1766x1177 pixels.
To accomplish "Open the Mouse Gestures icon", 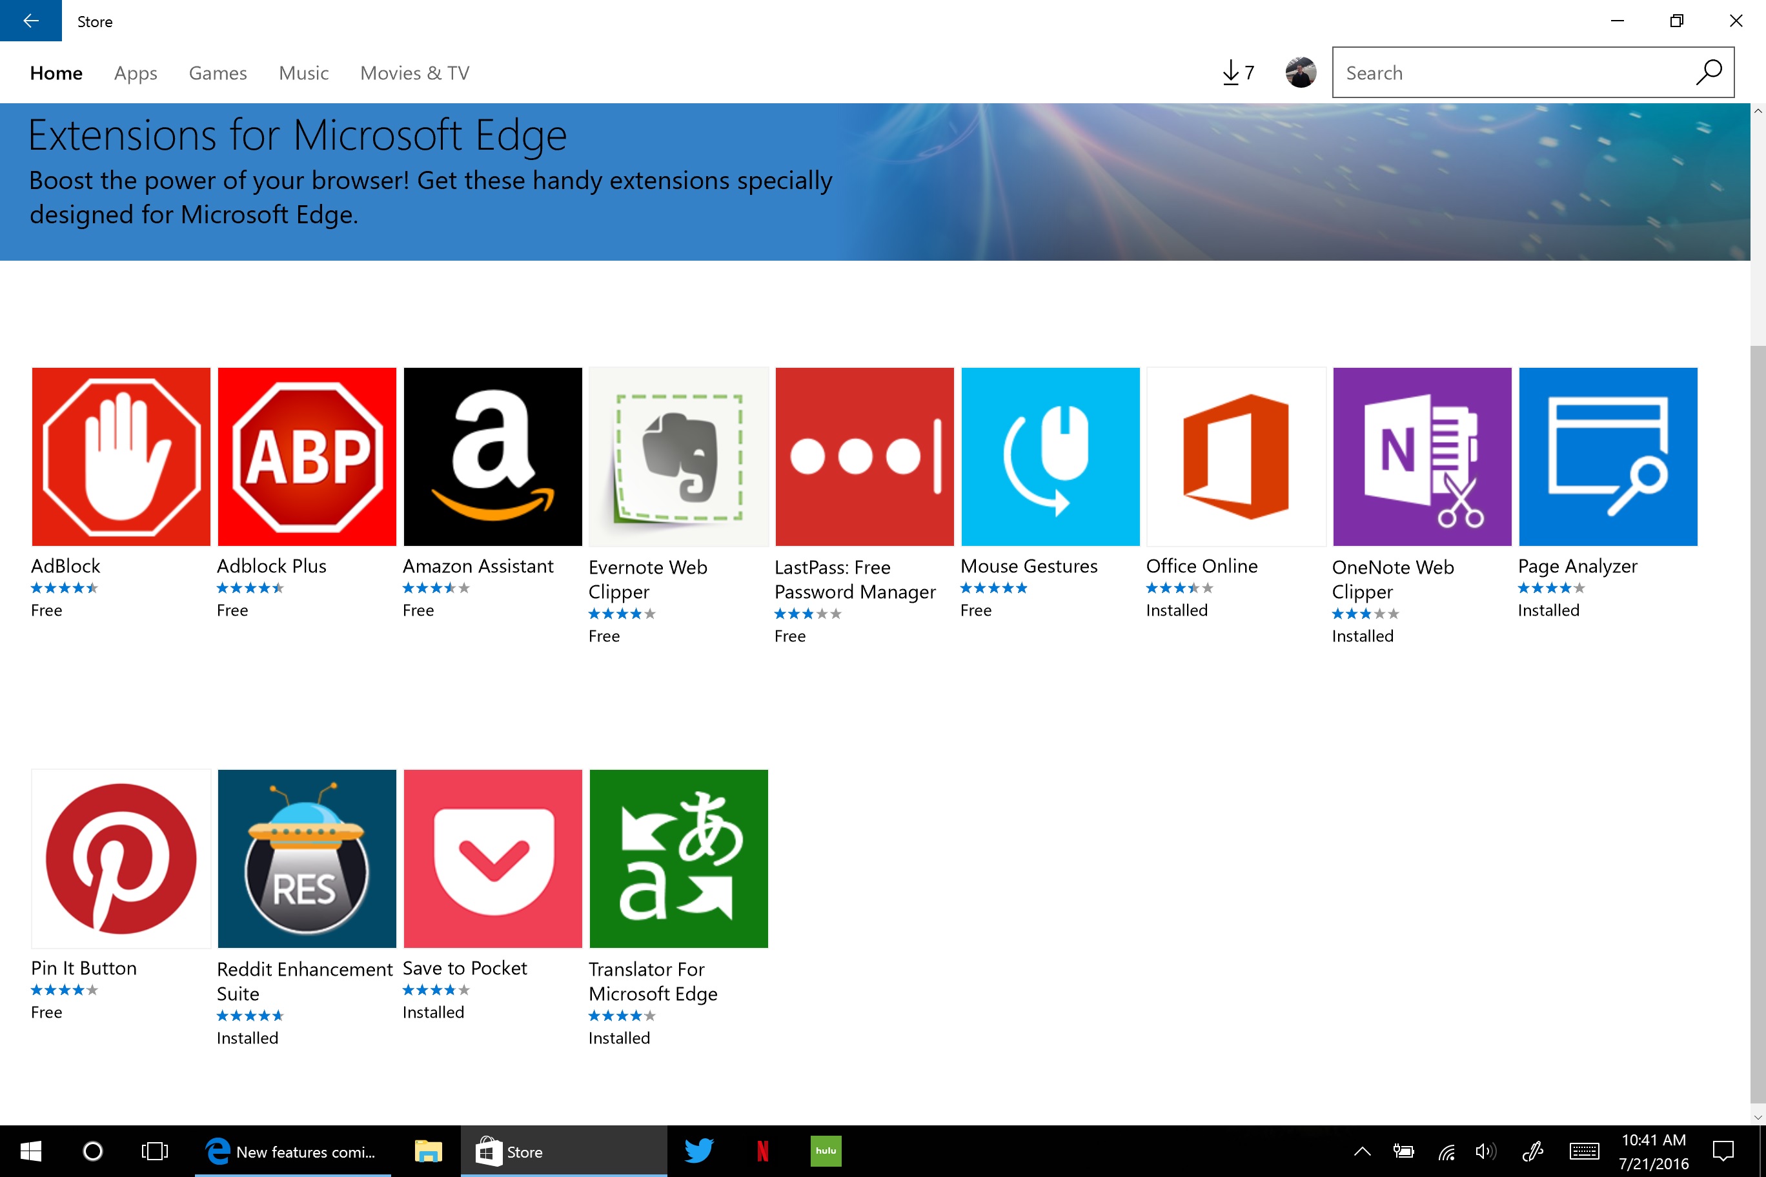I will click(x=1050, y=456).
